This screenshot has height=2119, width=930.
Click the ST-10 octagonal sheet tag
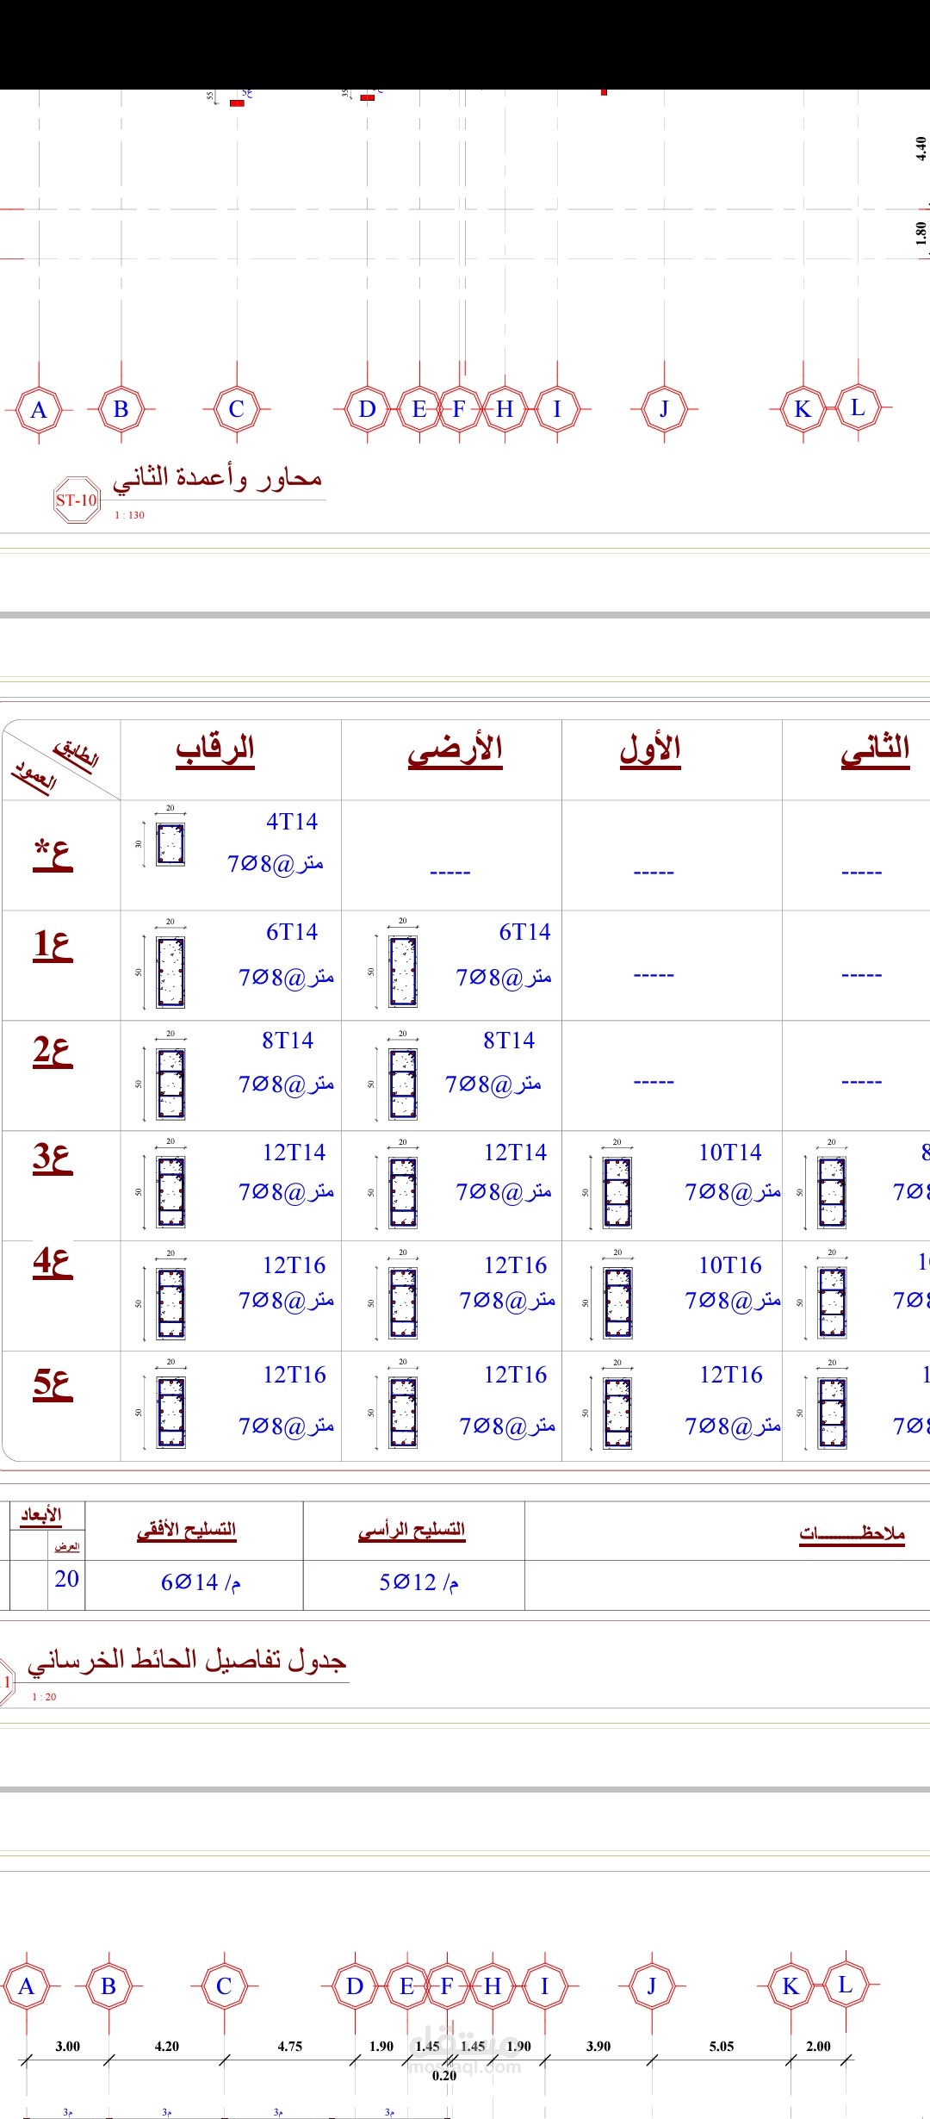77,500
